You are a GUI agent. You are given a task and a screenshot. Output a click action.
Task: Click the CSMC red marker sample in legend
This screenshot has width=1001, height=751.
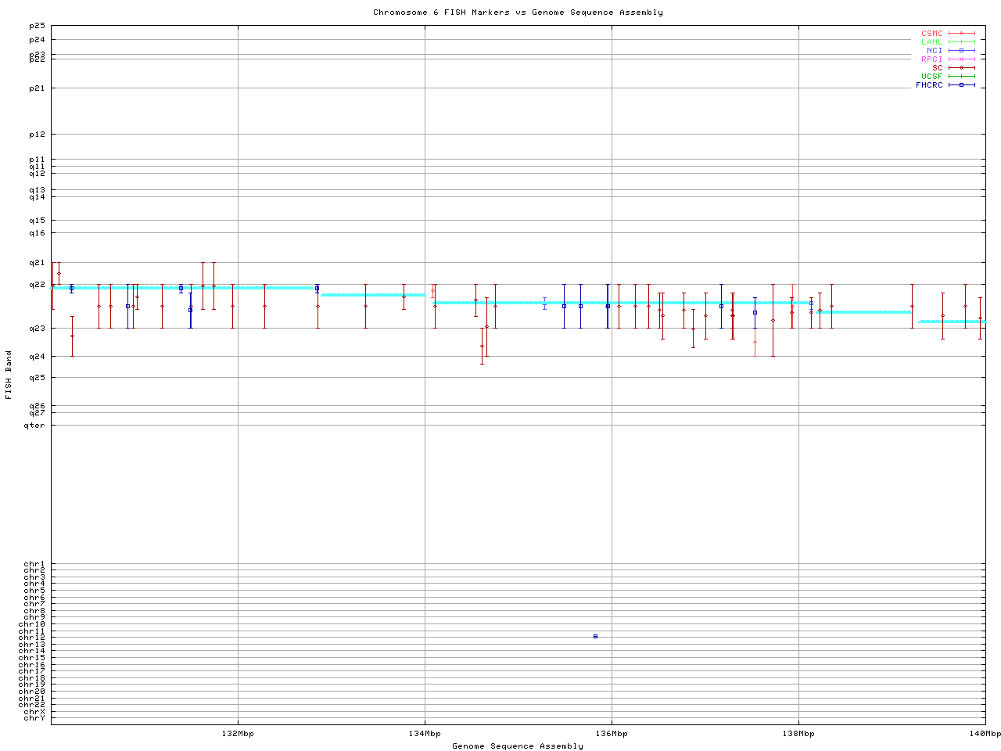pyautogui.click(x=961, y=34)
